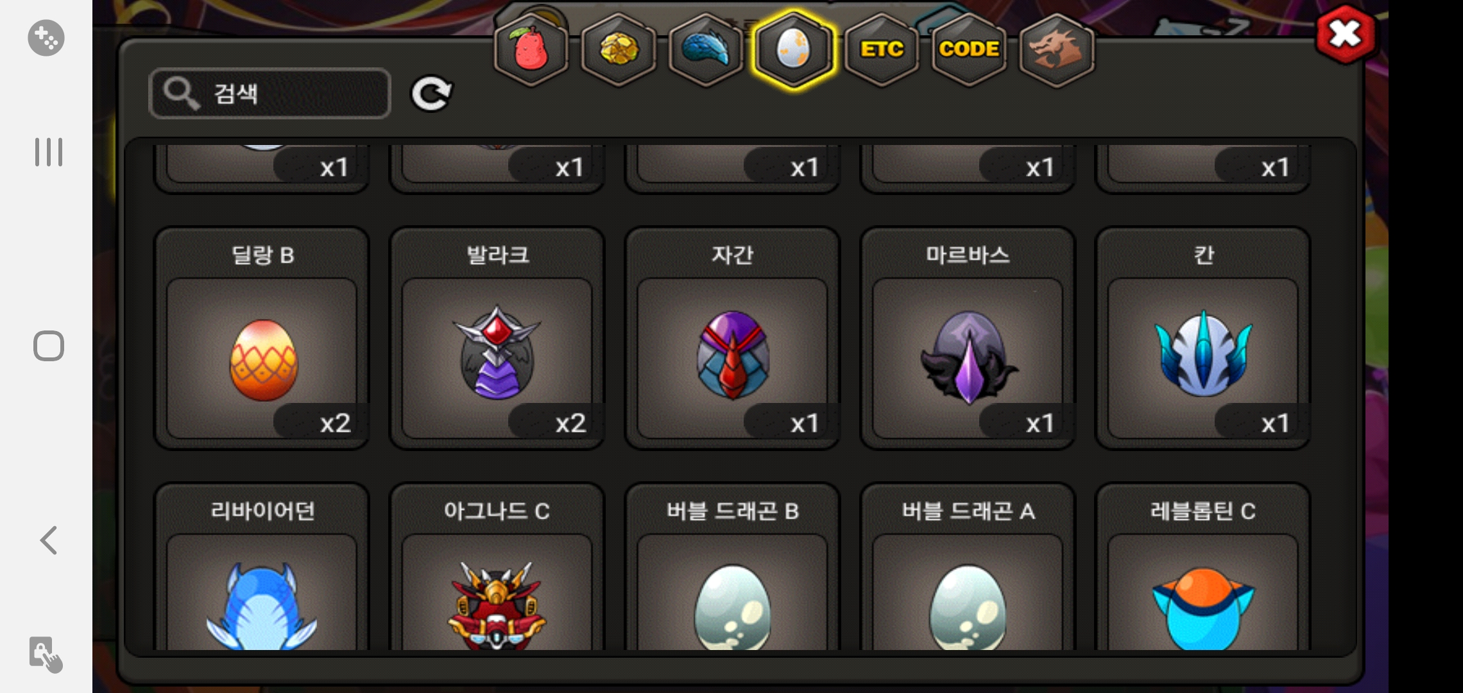Click the refresh arrow icon
1463x693 pixels.
point(431,94)
